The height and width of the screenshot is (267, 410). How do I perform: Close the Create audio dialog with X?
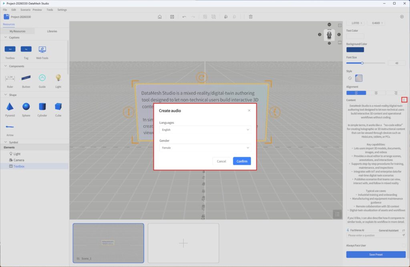click(x=249, y=111)
